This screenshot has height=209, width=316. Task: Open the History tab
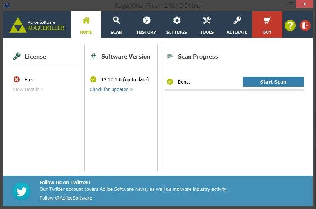(x=146, y=25)
